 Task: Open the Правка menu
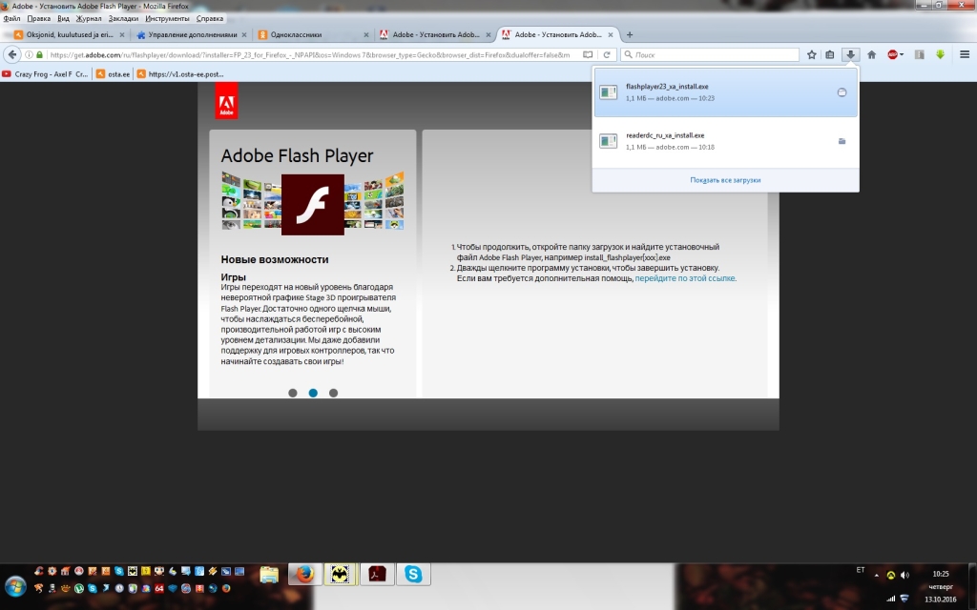point(38,19)
